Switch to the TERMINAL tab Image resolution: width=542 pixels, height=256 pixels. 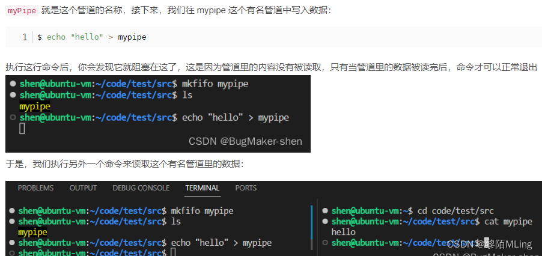[202, 188]
